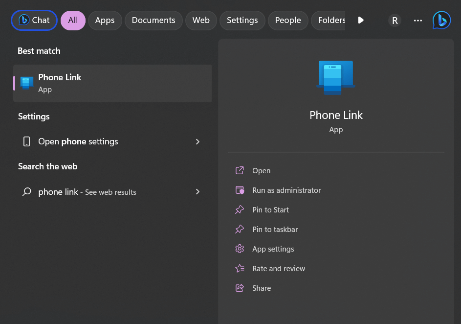Switch to the Apps filter
This screenshot has height=324, width=461.
(x=105, y=20)
